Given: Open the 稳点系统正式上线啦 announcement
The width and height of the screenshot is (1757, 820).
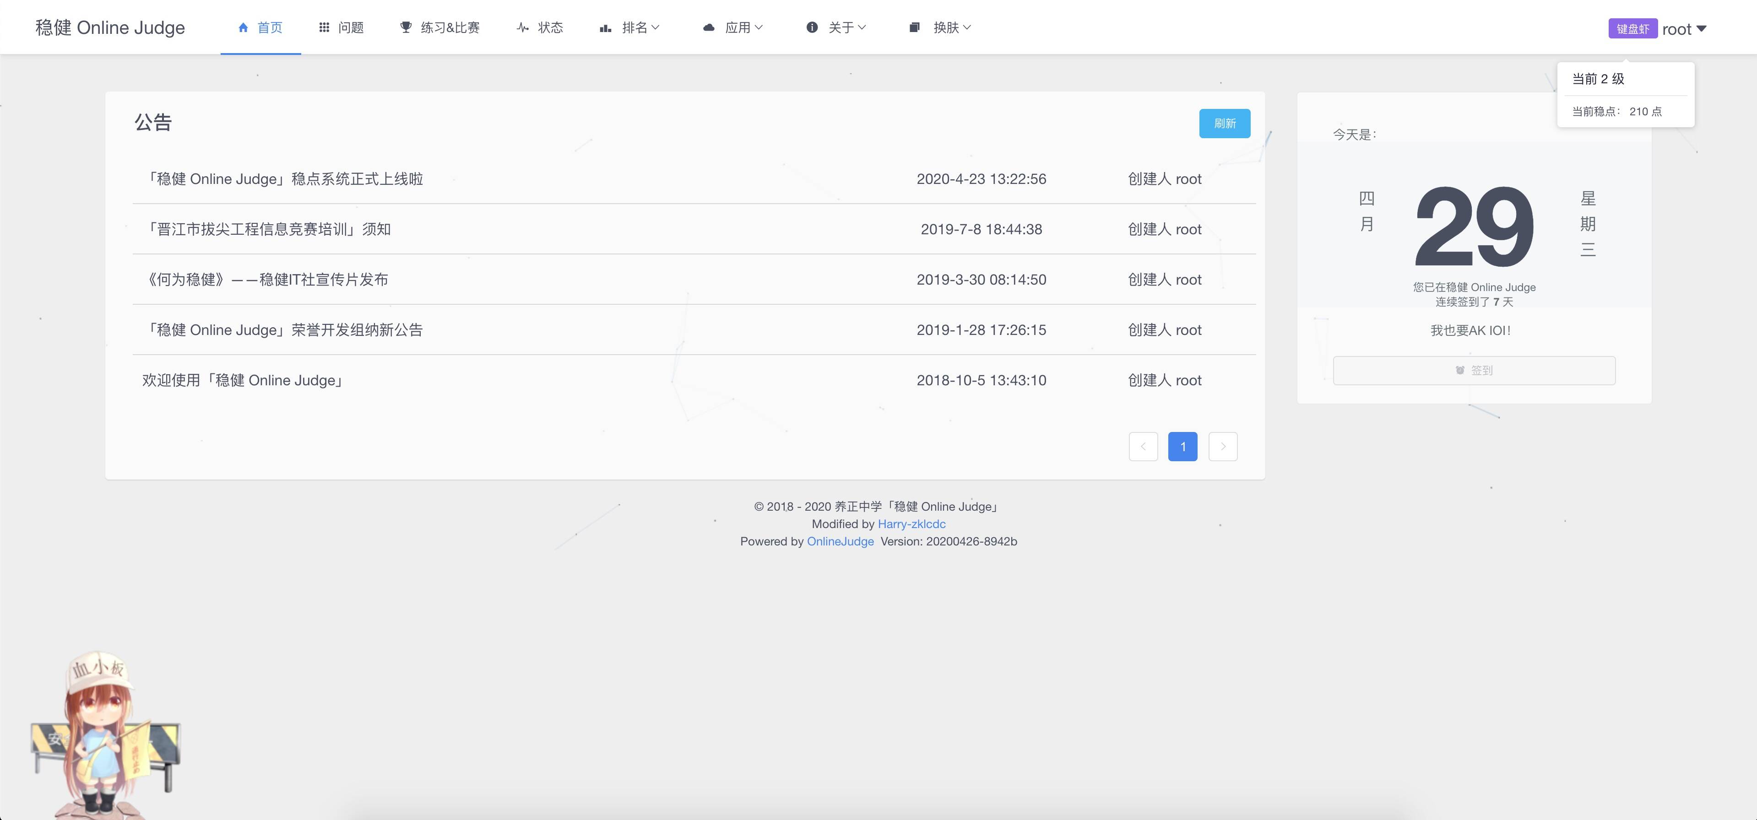Looking at the screenshot, I should click(283, 178).
